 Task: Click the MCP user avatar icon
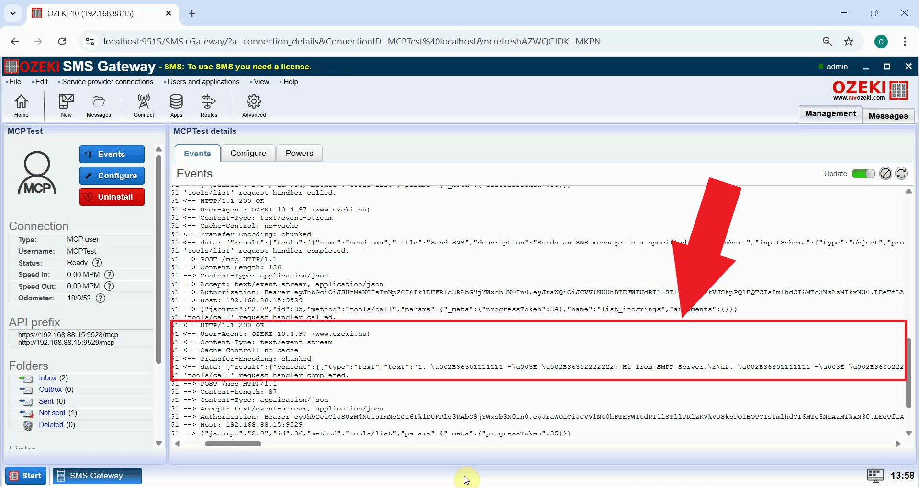(x=37, y=173)
